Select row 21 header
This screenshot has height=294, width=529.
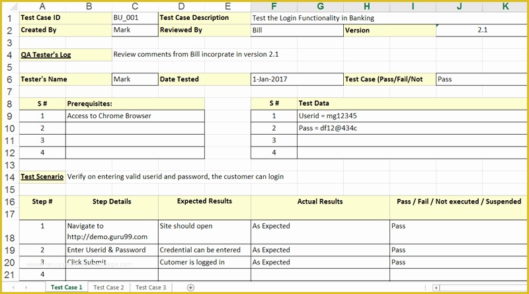tap(10, 275)
